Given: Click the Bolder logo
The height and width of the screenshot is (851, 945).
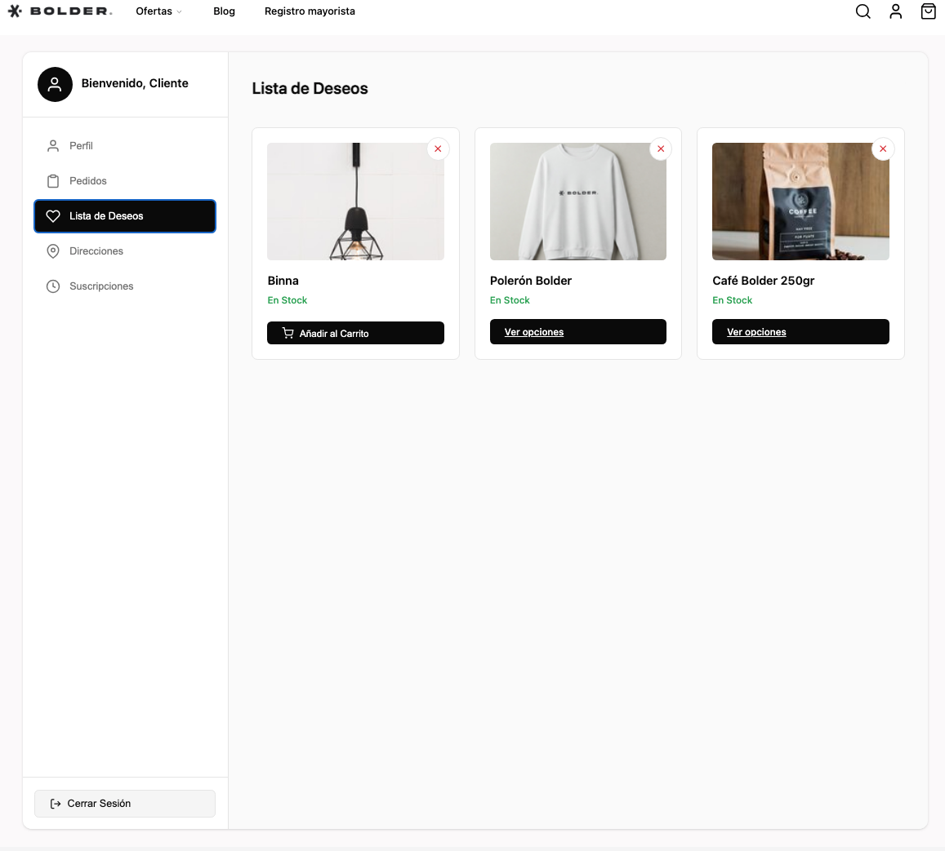Looking at the screenshot, I should (x=60, y=11).
